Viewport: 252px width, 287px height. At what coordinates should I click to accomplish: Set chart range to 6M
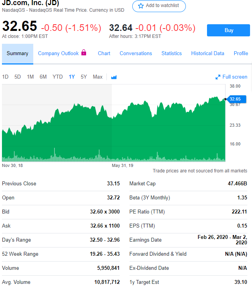click(43, 77)
